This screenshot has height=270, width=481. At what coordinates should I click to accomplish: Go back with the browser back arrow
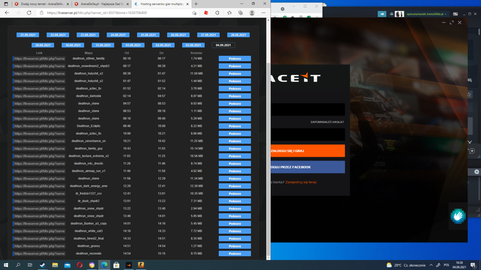point(7,13)
